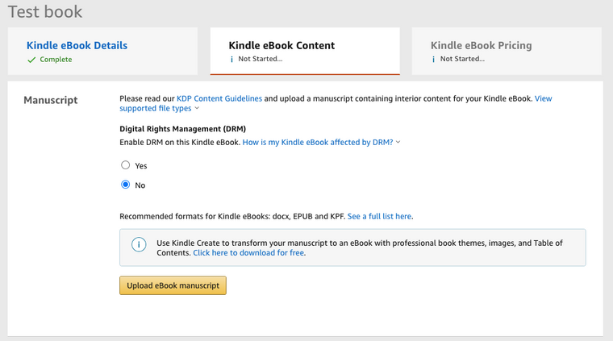Click info icon under Kindle eBook Pricing

point(434,60)
